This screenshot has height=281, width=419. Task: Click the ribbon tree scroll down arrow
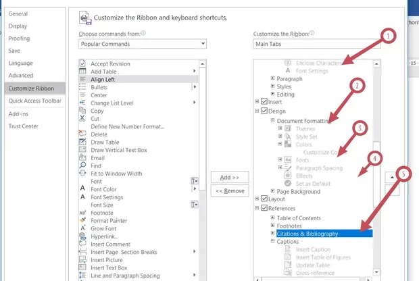coord(376,272)
